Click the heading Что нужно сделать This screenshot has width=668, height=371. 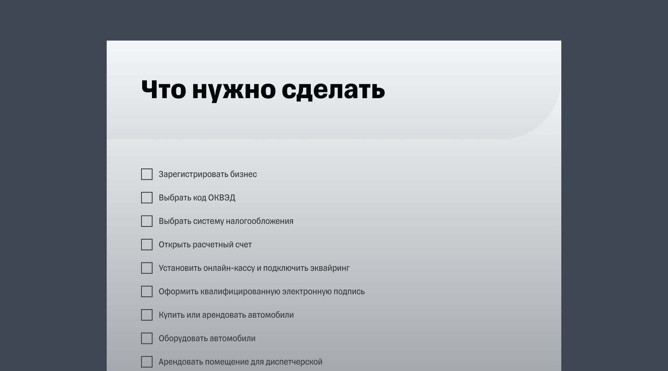pyautogui.click(x=262, y=91)
